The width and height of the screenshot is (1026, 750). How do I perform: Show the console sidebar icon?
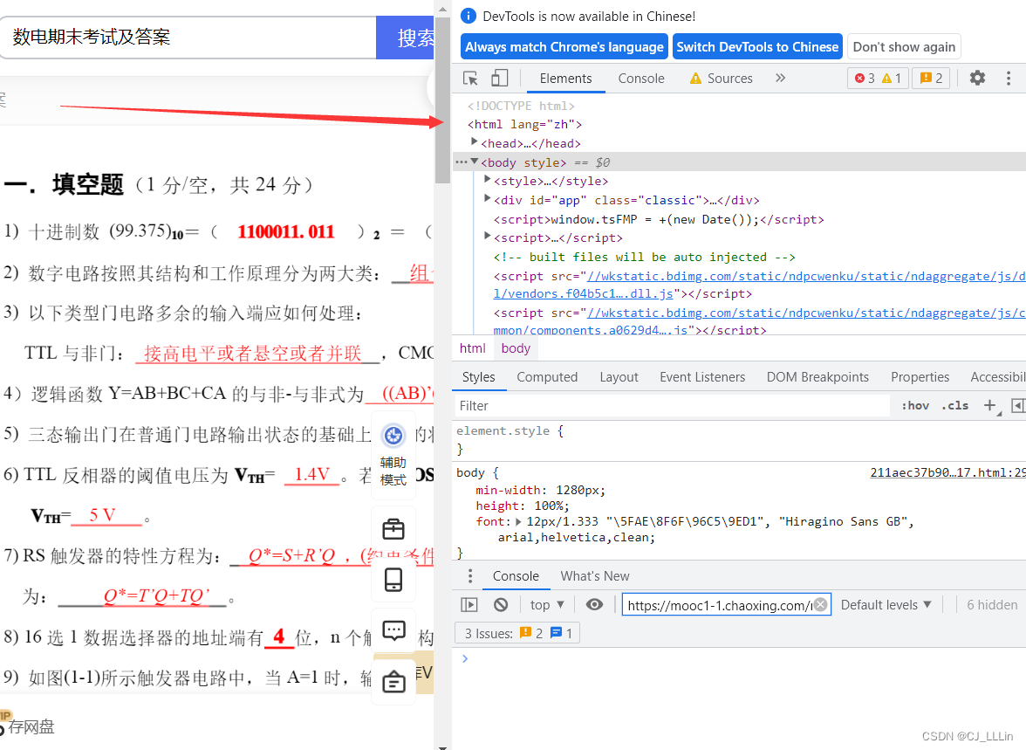click(469, 604)
